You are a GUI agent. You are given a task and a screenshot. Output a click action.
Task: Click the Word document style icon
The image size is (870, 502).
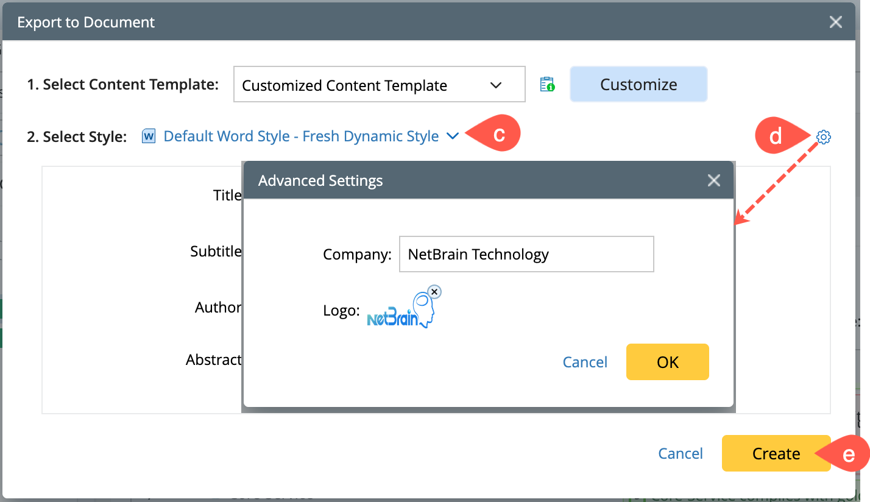[x=149, y=136]
